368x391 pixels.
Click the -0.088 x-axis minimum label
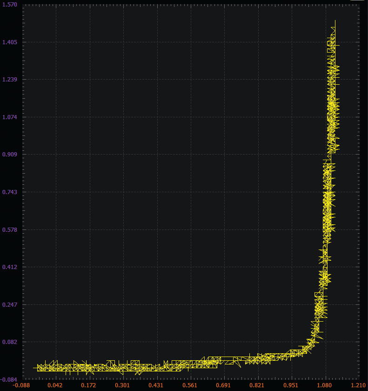pos(21,385)
